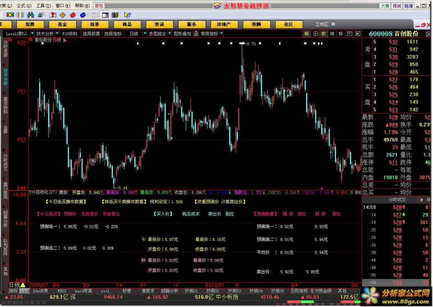Click the 选择指标 button
Viewport: 433px width, 307px height.
[x=113, y=34]
